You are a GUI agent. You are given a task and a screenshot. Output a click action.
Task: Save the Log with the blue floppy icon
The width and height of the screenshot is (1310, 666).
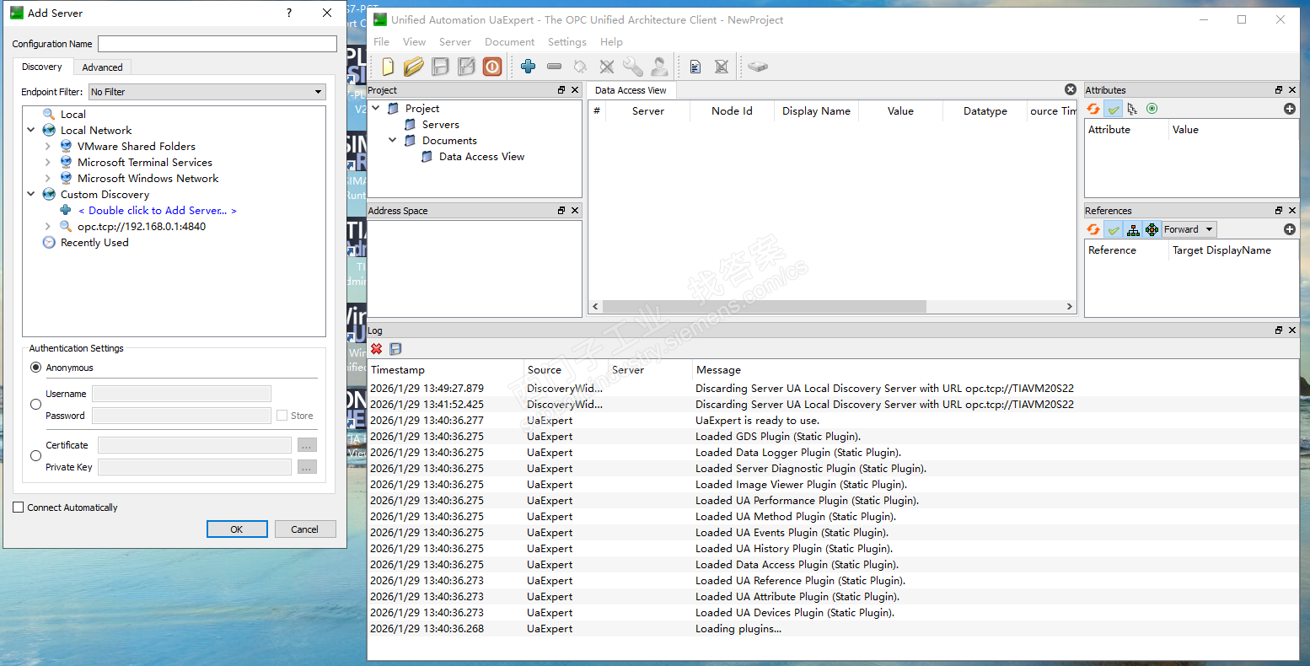pos(395,349)
